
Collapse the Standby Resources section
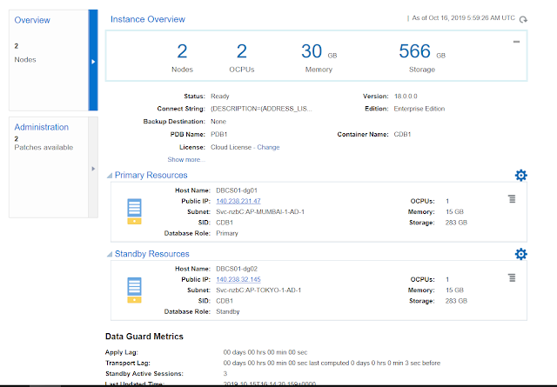pyautogui.click(x=110, y=254)
